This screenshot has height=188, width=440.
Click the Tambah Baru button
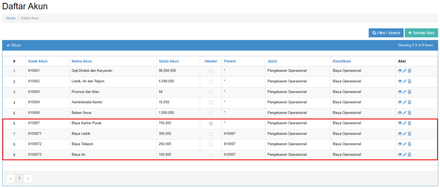421,33
